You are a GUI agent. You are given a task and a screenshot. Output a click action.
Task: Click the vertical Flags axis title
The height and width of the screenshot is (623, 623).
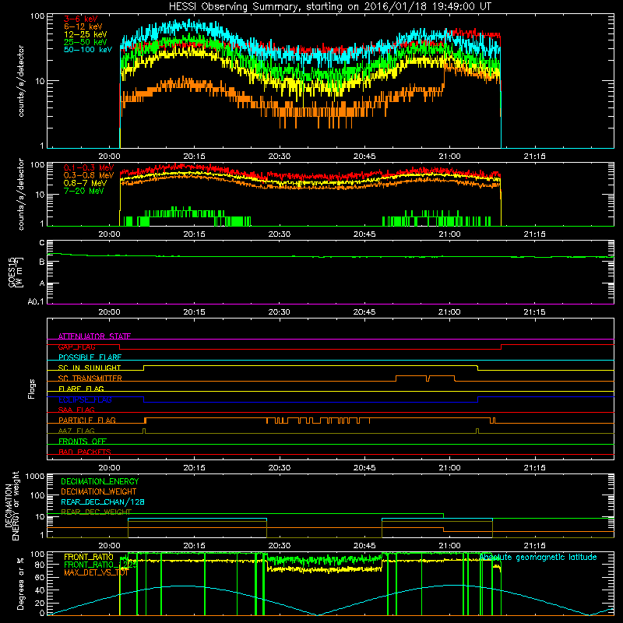[x=32, y=389]
